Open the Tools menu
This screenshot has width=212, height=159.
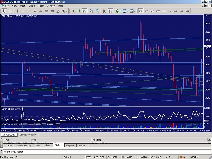[x=41, y=6]
